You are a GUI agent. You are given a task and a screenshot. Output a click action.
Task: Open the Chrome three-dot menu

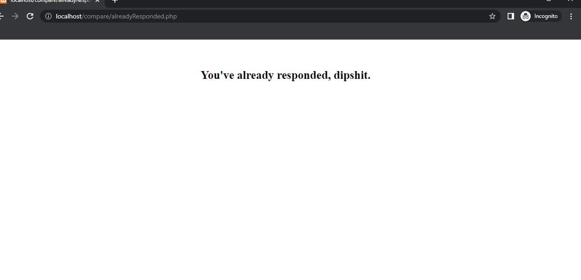[x=571, y=16]
